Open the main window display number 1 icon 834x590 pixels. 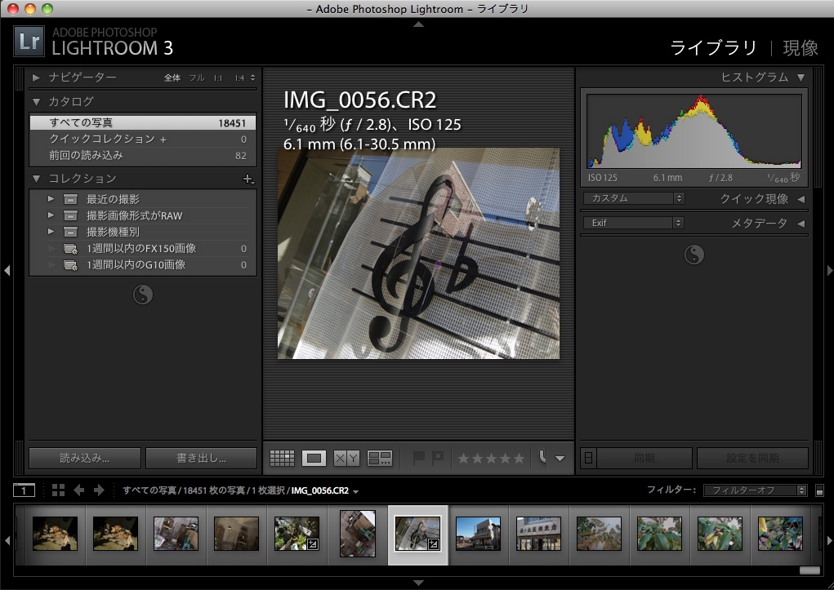pyautogui.click(x=24, y=490)
